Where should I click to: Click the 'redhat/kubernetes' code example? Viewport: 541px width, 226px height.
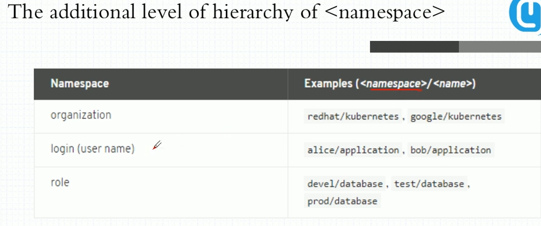tap(353, 117)
